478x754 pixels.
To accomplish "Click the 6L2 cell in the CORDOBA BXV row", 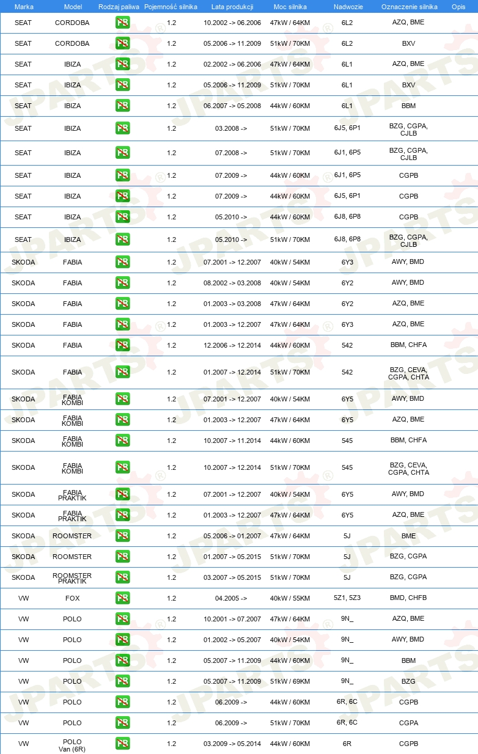I will [x=347, y=43].
